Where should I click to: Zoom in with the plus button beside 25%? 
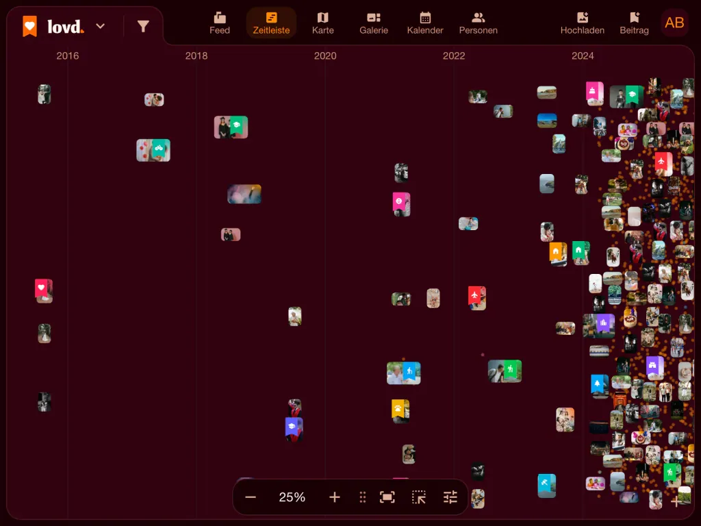pos(334,497)
